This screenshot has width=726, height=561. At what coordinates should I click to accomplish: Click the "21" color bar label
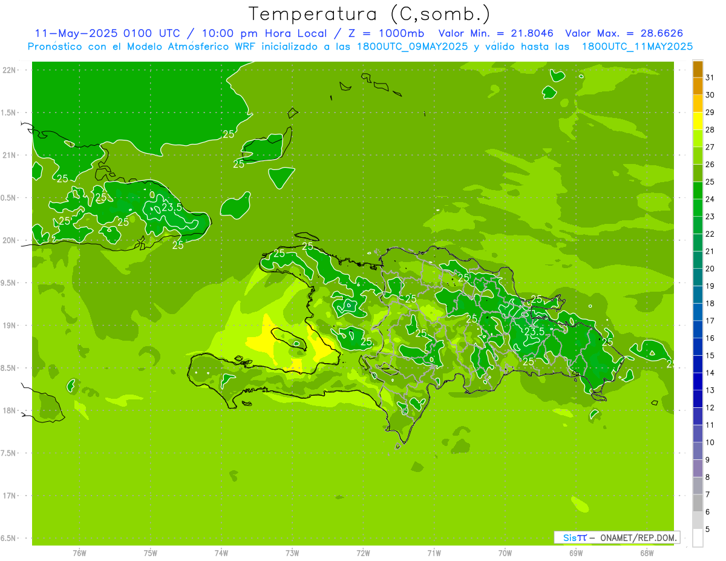pos(710,251)
